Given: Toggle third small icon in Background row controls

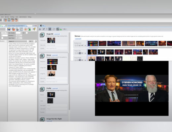Looking at the screenshot, I should point(80,46).
